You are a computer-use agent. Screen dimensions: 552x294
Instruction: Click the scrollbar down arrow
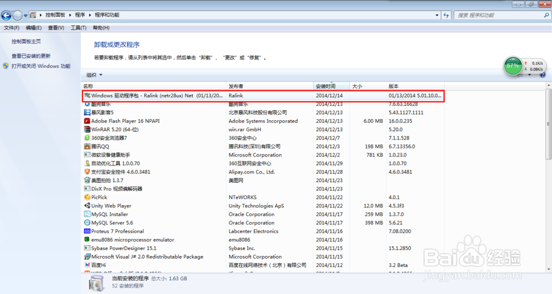point(549,269)
